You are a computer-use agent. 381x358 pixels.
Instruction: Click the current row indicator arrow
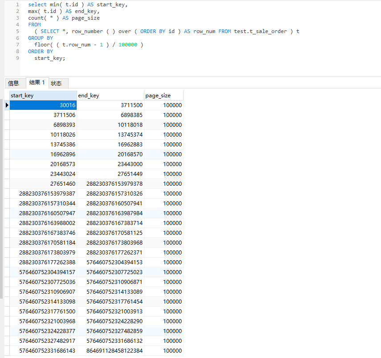pyautogui.click(x=7, y=105)
